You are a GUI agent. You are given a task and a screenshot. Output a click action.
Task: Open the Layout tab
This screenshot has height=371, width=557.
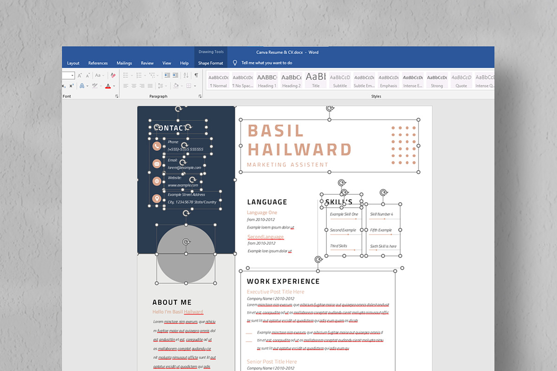73,63
